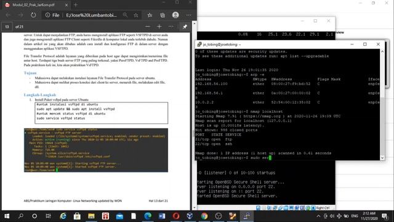Open Windows notification center

tap(384, 216)
